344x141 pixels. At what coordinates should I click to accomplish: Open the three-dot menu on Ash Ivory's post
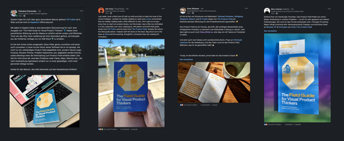pyautogui.click(x=163, y=9)
